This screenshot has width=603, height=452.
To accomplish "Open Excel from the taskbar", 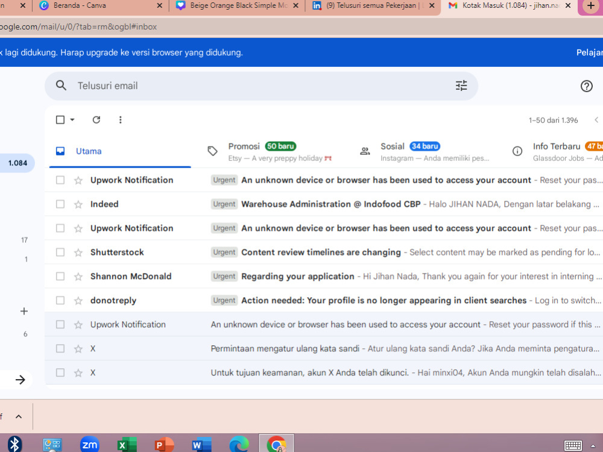I will (127, 444).
